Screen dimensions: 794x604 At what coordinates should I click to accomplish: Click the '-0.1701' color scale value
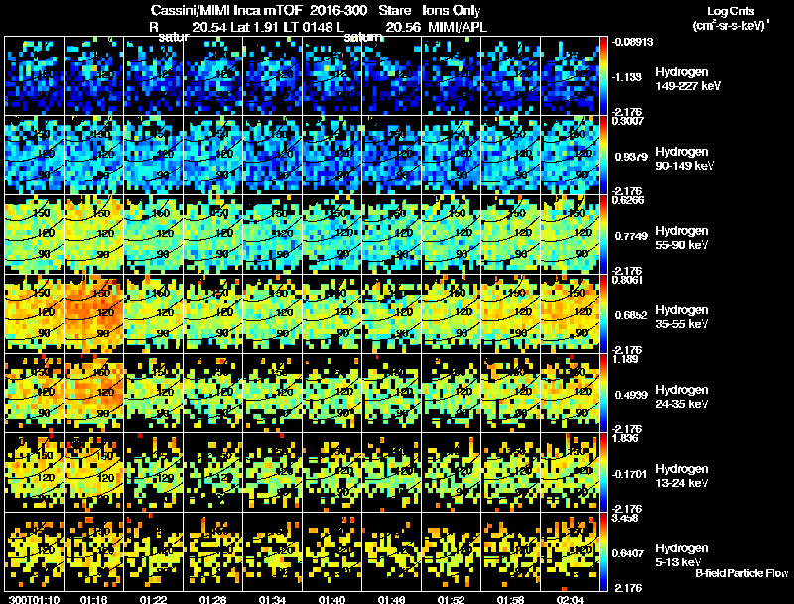(x=629, y=474)
